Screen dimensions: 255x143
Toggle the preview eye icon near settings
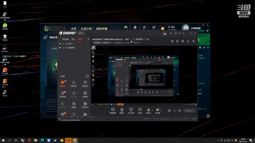(174, 111)
